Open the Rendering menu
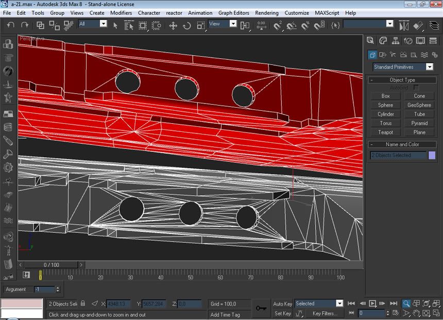This screenshot has width=443, height=320. coord(267,13)
